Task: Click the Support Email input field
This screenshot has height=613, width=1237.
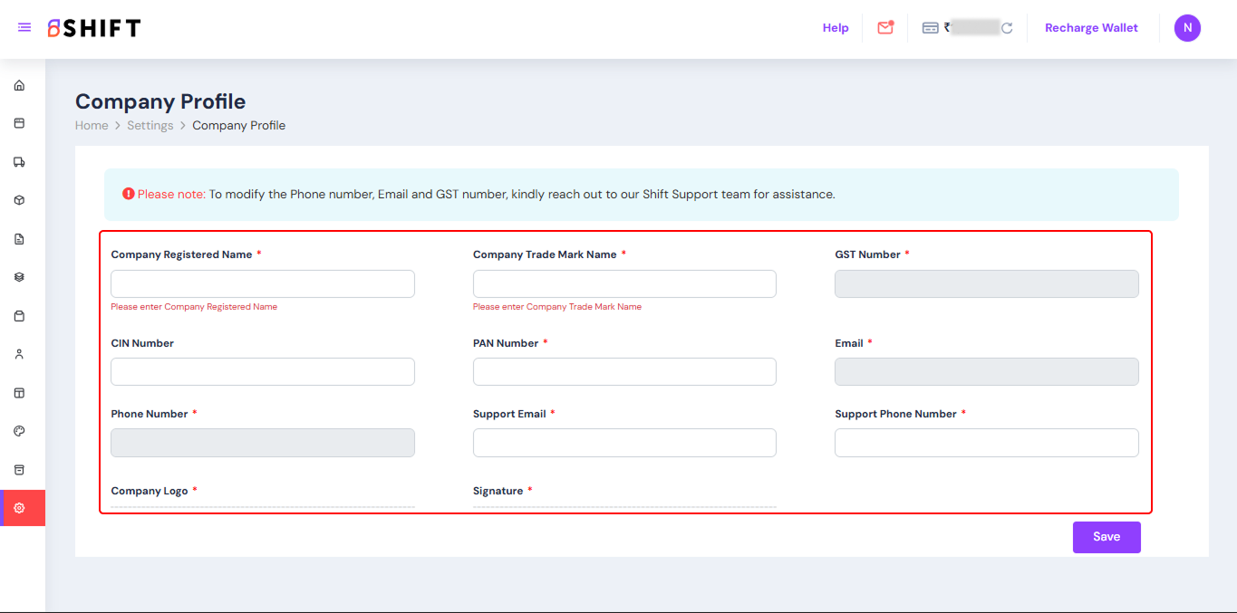Action: pos(624,443)
